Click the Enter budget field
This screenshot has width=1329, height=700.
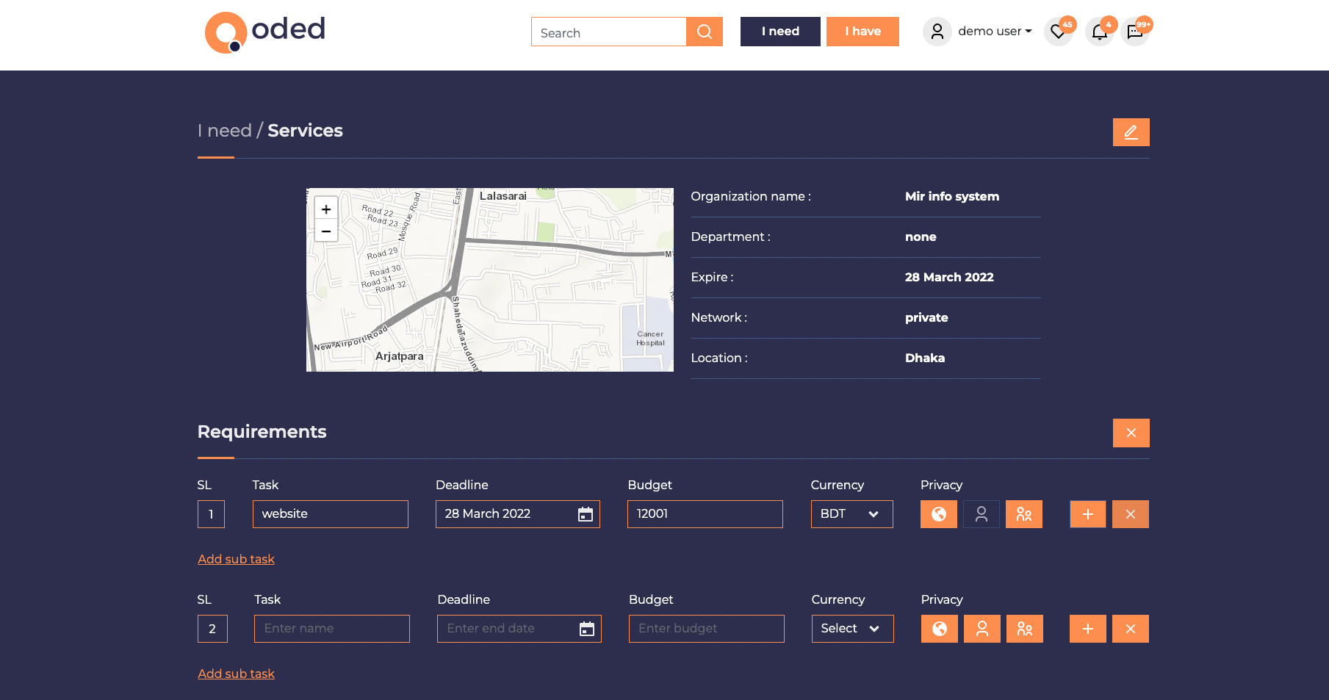(707, 629)
